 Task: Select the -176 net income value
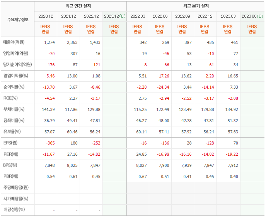pyautogui.click(x=50, y=65)
